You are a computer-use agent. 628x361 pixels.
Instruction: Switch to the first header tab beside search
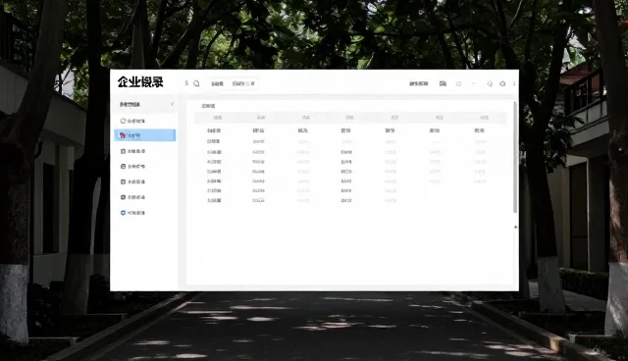(x=218, y=83)
